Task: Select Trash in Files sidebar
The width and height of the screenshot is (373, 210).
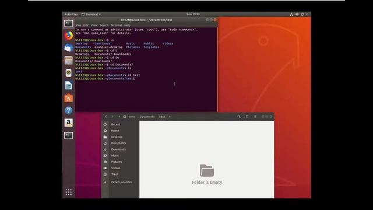Action: click(x=115, y=174)
